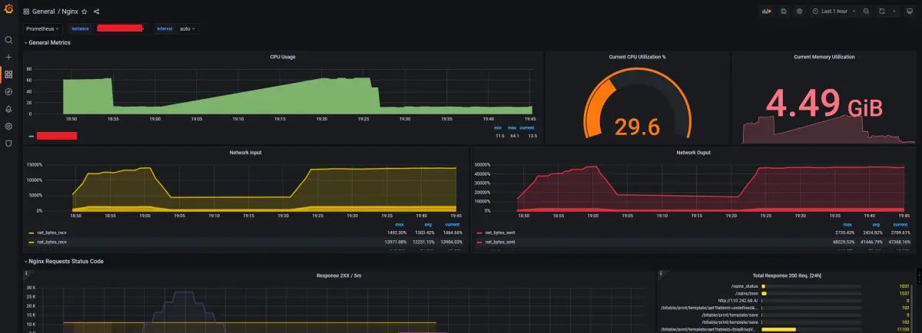Screen dimensions: 922x333
Task: Sort Network Ouput legend by avg column
Action: point(875,225)
